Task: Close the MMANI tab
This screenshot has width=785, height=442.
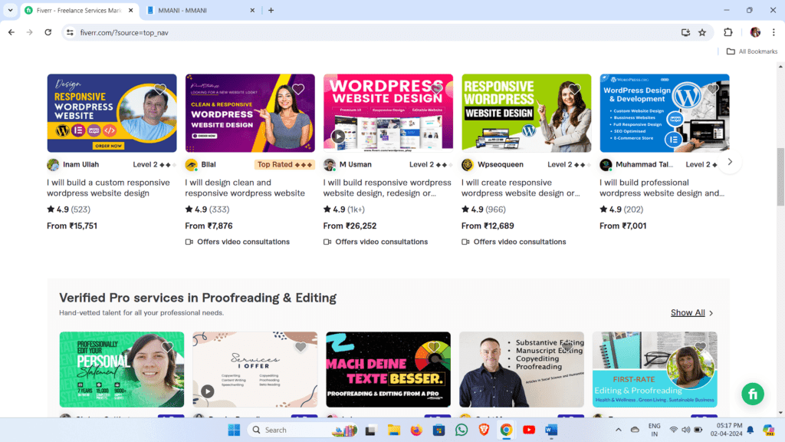Action: pos(252,10)
